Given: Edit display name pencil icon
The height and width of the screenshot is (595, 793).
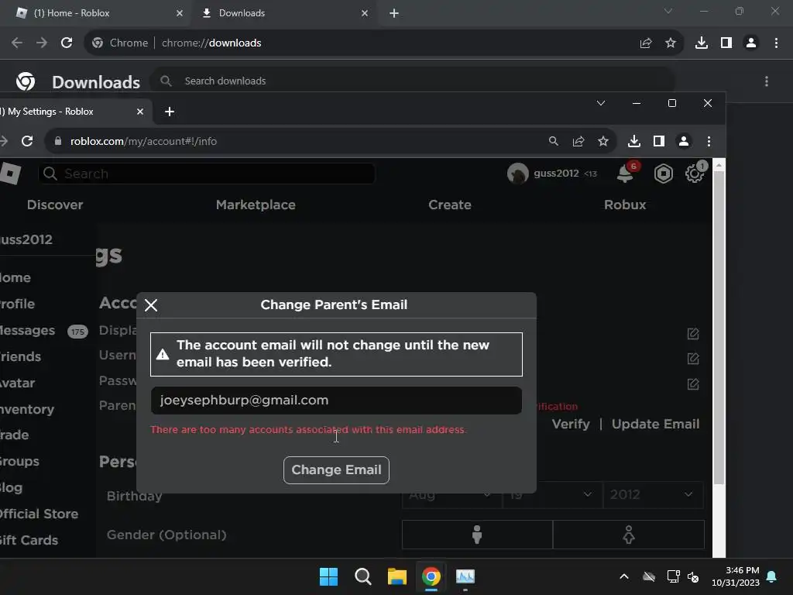Looking at the screenshot, I should 693,334.
